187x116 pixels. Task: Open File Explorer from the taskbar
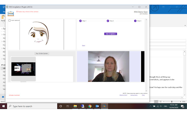[75, 106]
